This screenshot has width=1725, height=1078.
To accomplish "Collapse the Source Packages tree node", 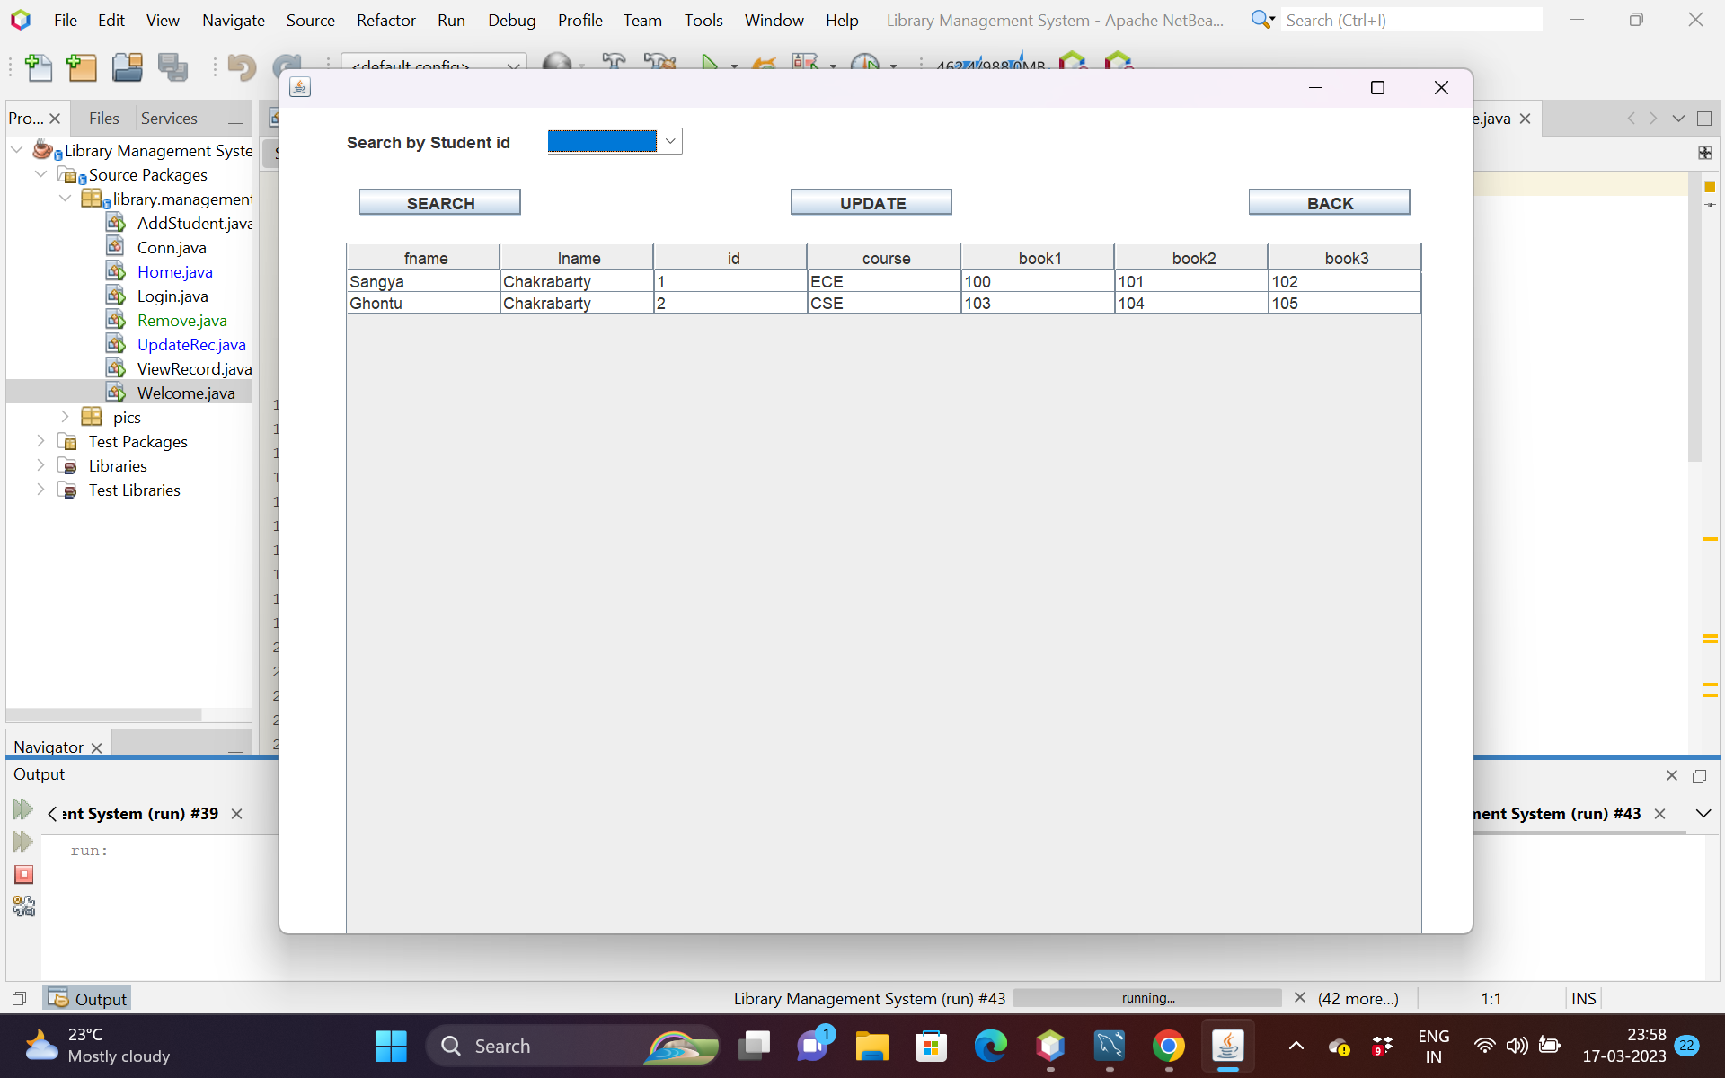I will [x=40, y=174].
